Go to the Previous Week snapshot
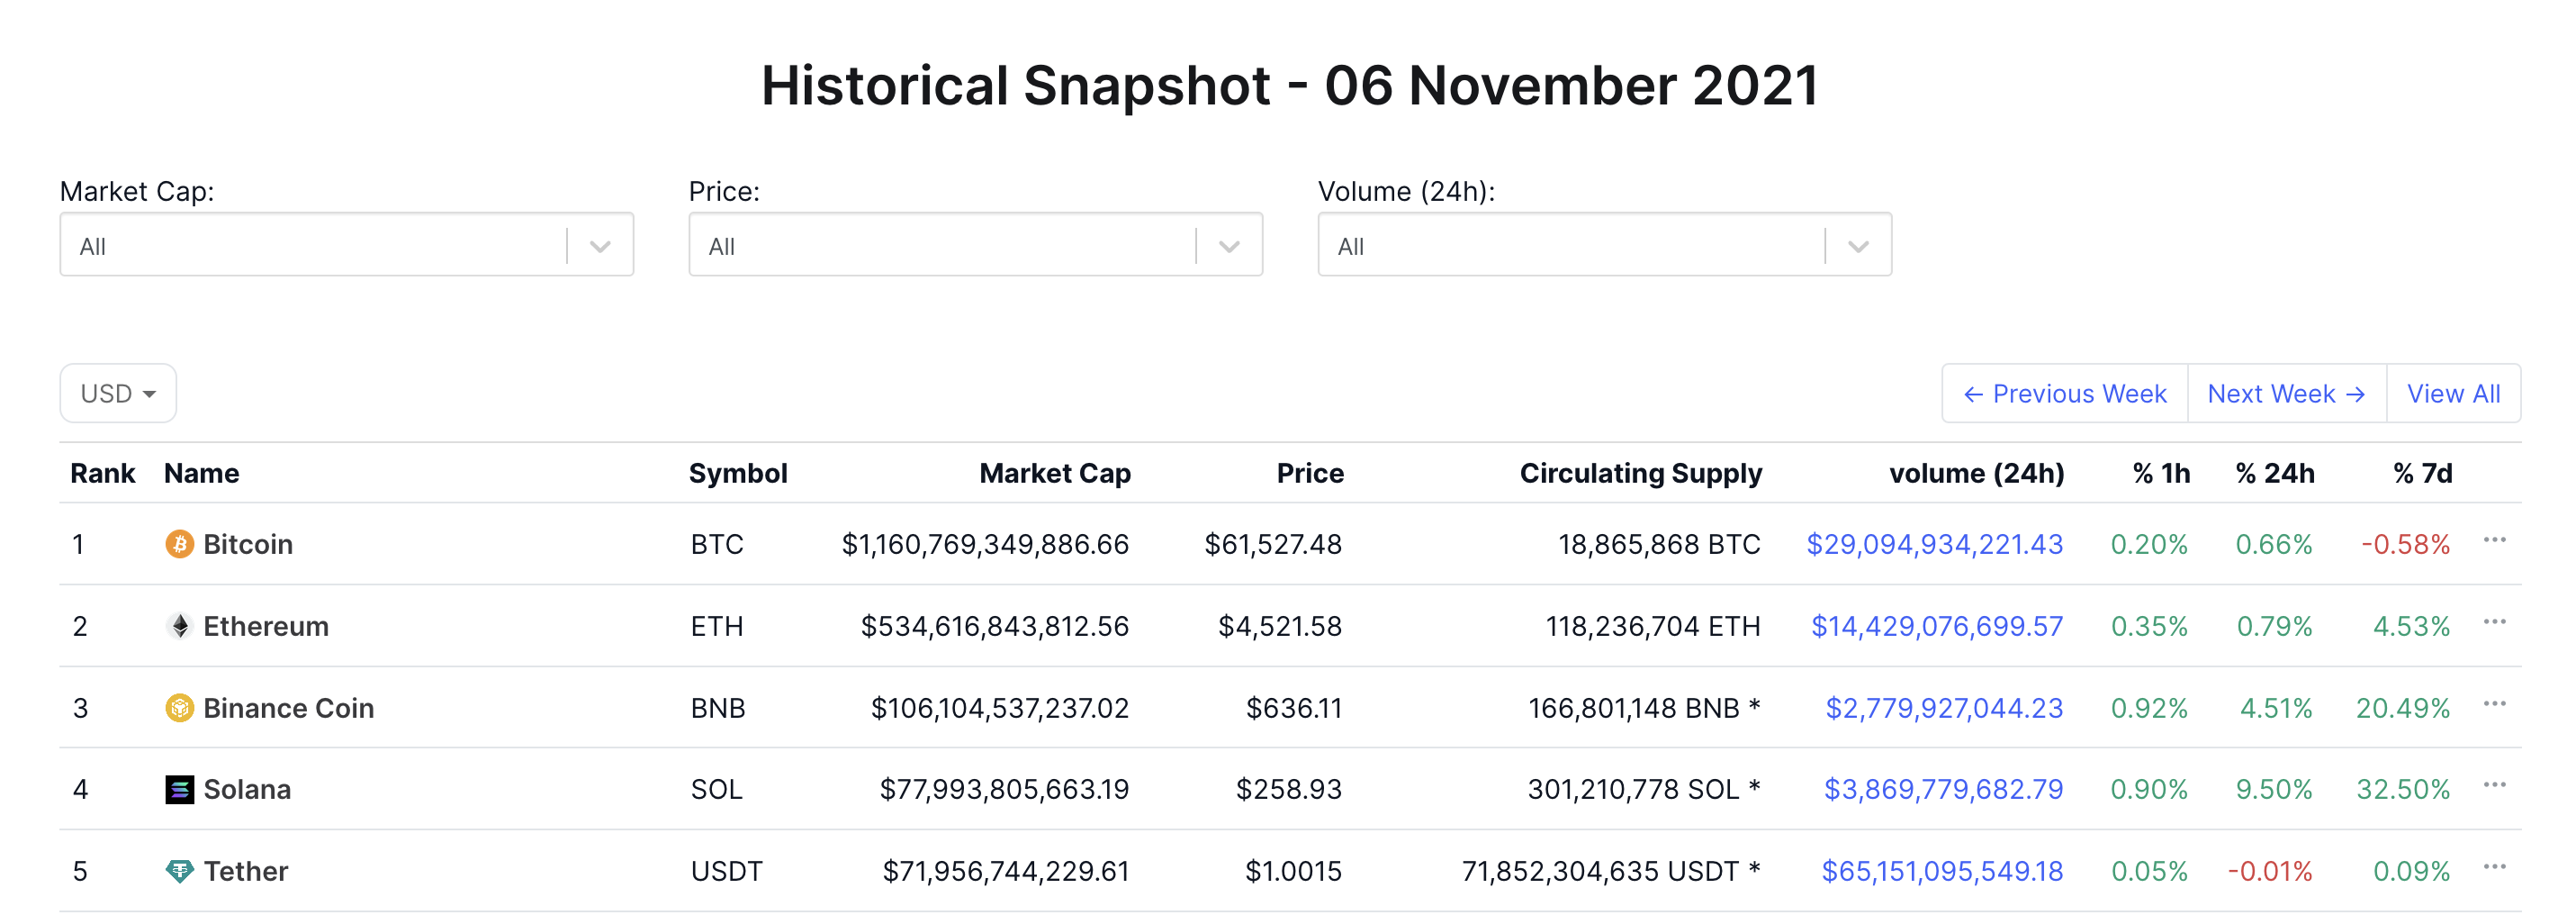Viewport: 2576px width, 915px height. click(2065, 394)
